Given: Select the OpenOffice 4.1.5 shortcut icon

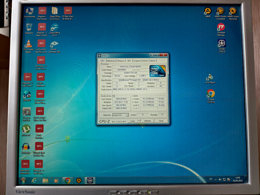Looking at the screenshot, I should tap(55, 30).
